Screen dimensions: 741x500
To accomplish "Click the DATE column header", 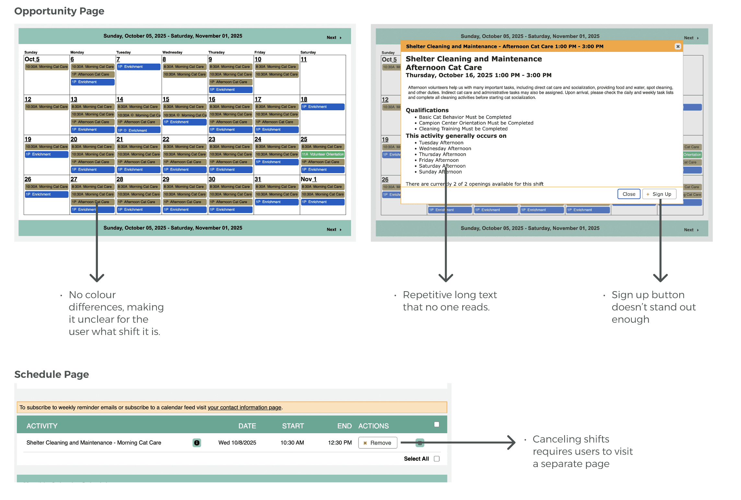I will [x=247, y=426].
